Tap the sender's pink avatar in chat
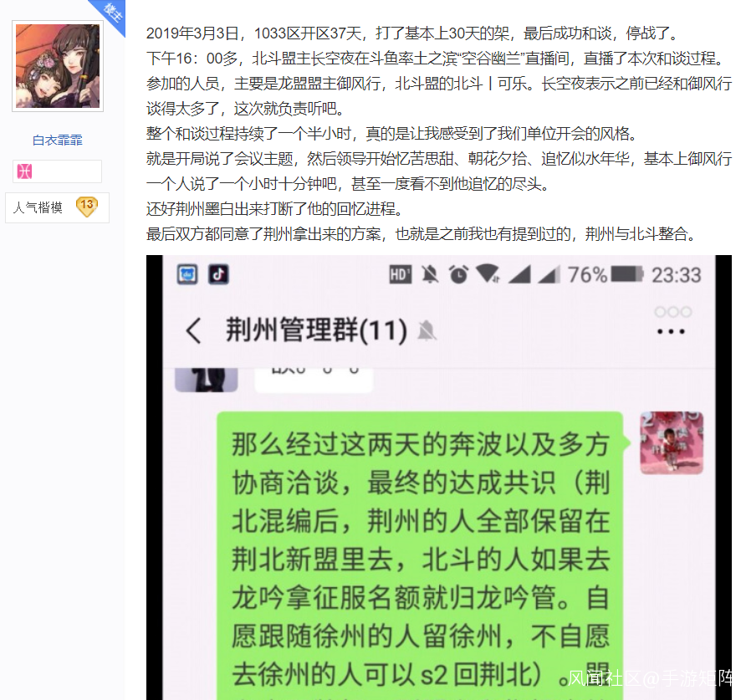 click(672, 443)
